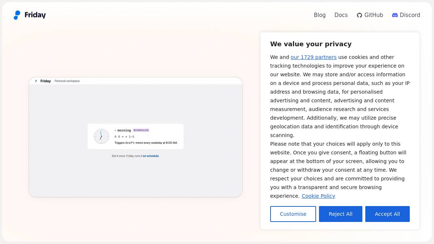Open the Cookie Policy link
Image resolution: width=434 pixels, height=244 pixels.
point(318,196)
